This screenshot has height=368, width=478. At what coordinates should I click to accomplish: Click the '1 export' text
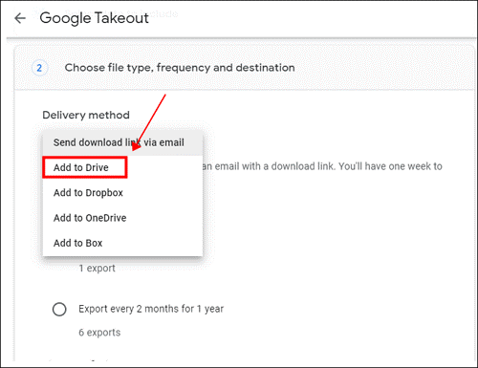click(98, 269)
